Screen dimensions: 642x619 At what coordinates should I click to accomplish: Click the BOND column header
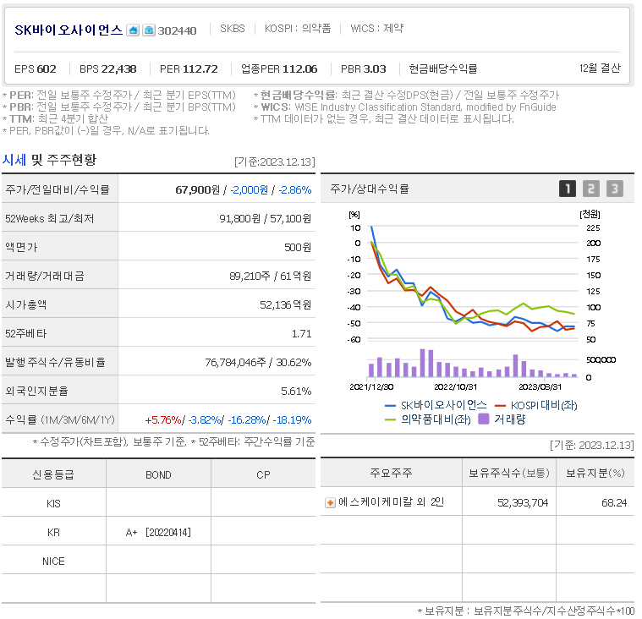point(158,475)
